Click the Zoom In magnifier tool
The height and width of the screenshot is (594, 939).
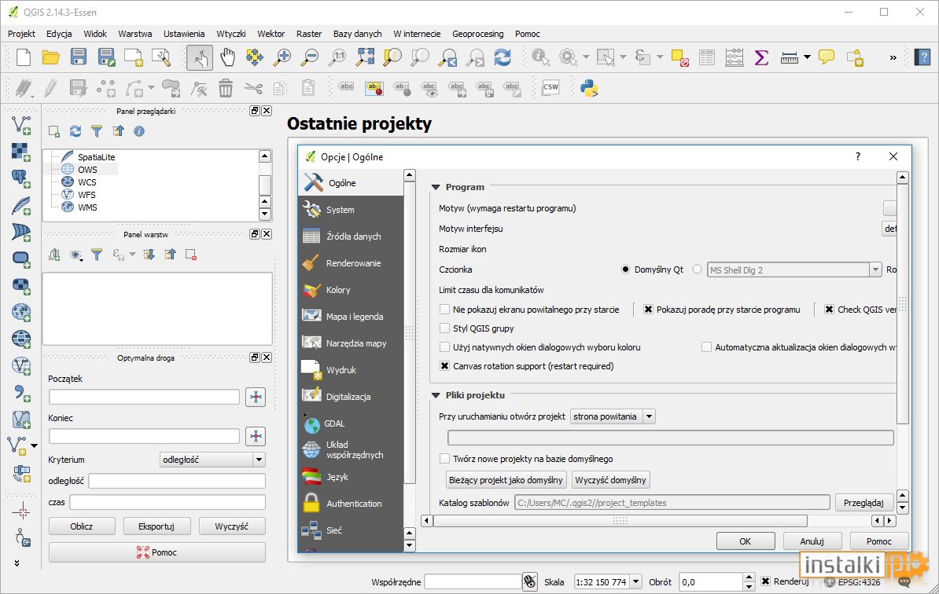(x=282, y=57)
